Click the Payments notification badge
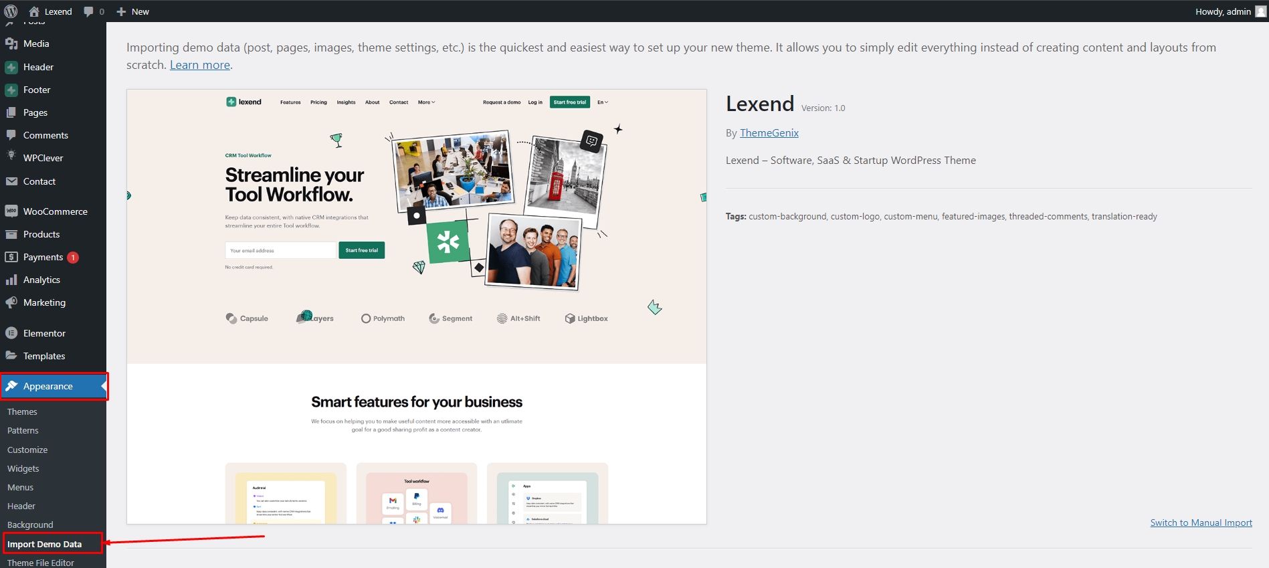1269x568 pixels. click(73, 258)
